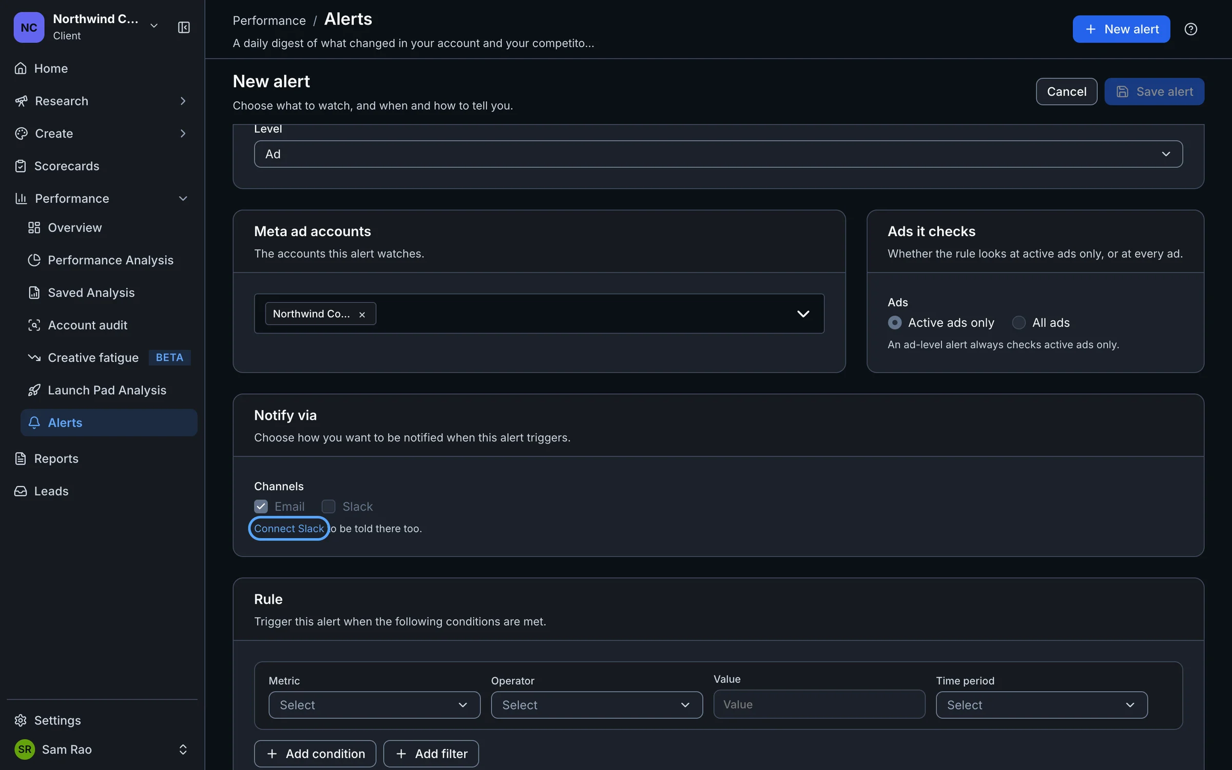Toggle the Email channel checkbox
The height and width of the screenshot is (770, 1232).
(x=261, y=507)
